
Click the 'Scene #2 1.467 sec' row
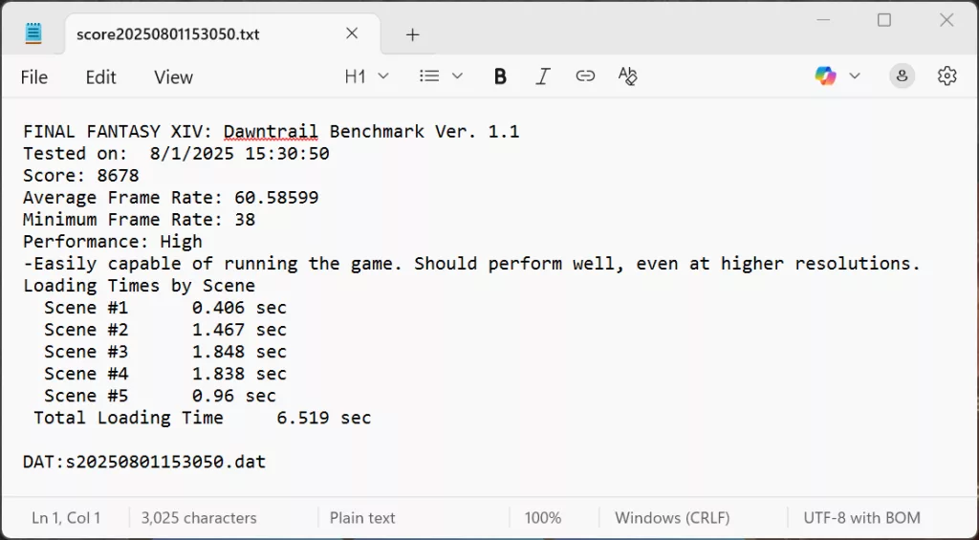click(165, 330)
